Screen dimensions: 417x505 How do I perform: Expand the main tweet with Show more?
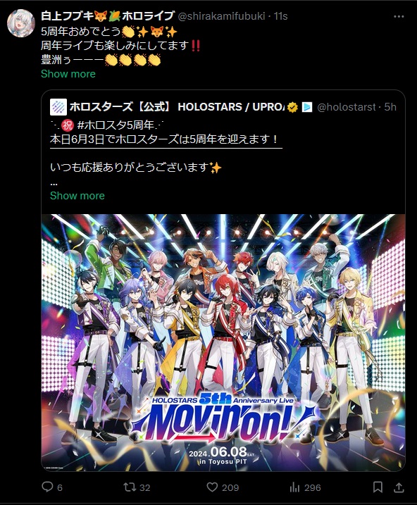click(x=68, y=74)
